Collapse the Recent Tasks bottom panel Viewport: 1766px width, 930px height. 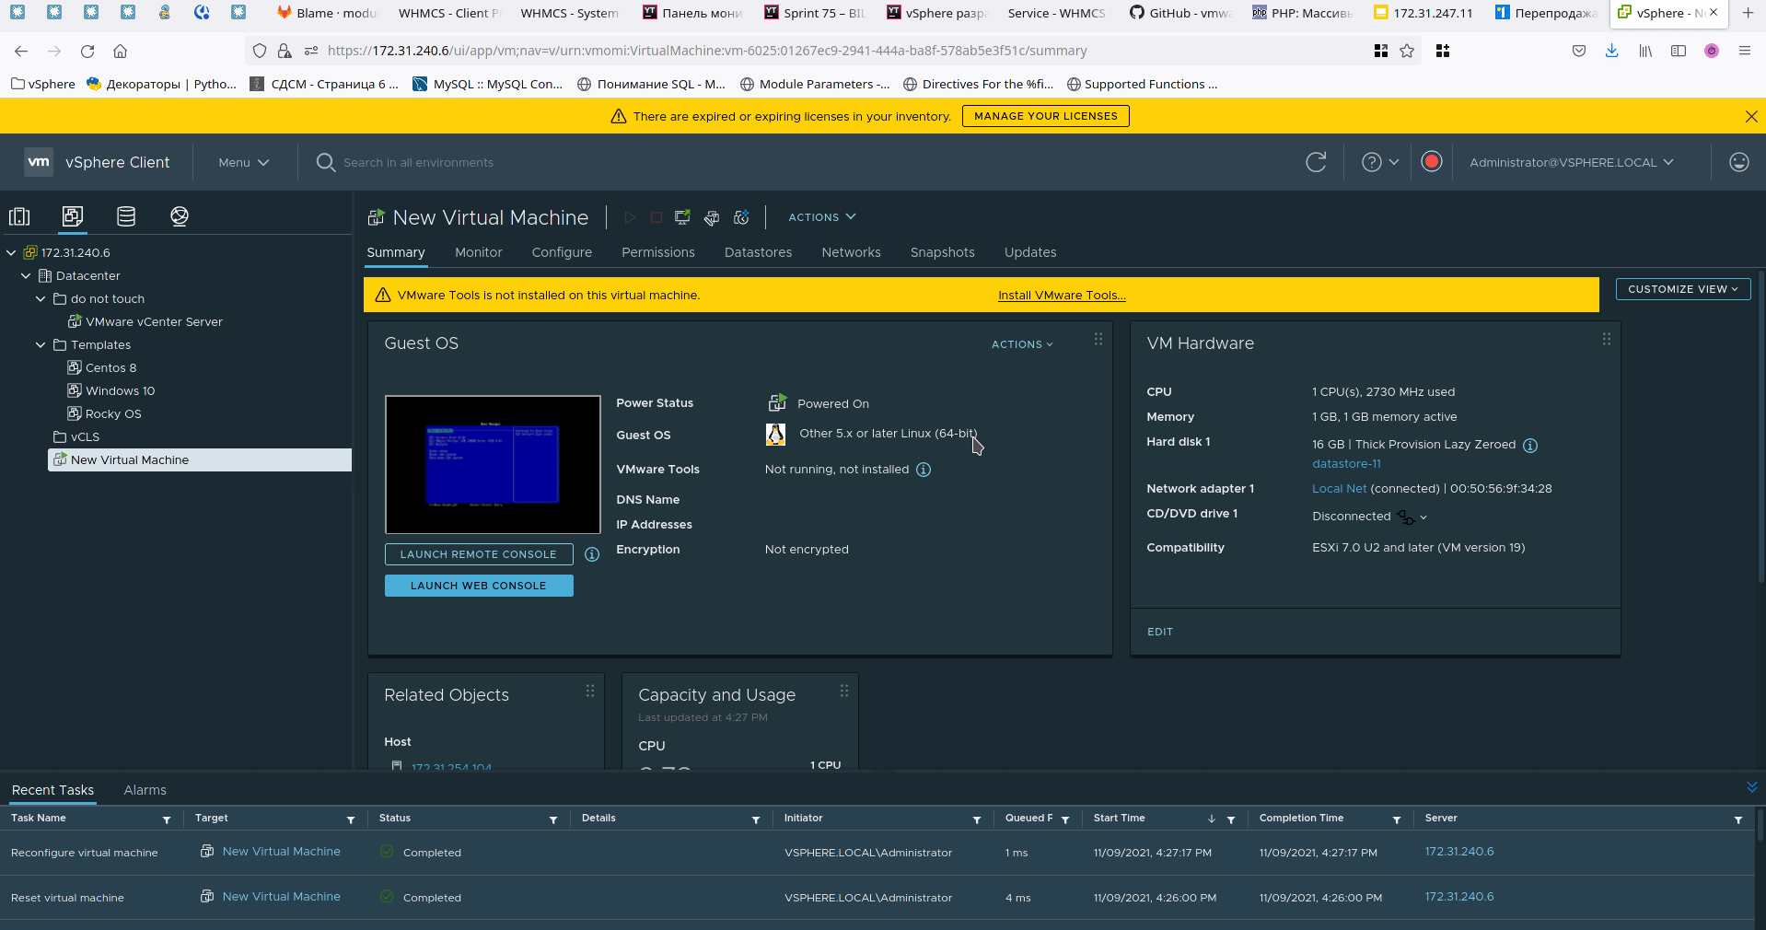1751,787
